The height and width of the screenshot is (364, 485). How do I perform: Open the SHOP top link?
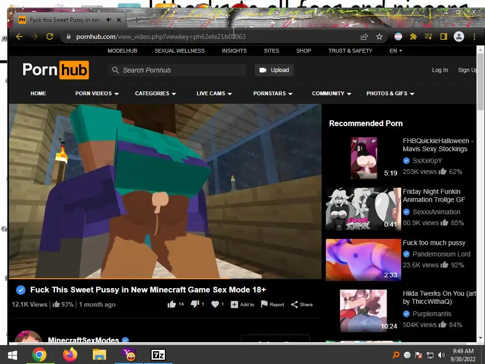[304, 51]
